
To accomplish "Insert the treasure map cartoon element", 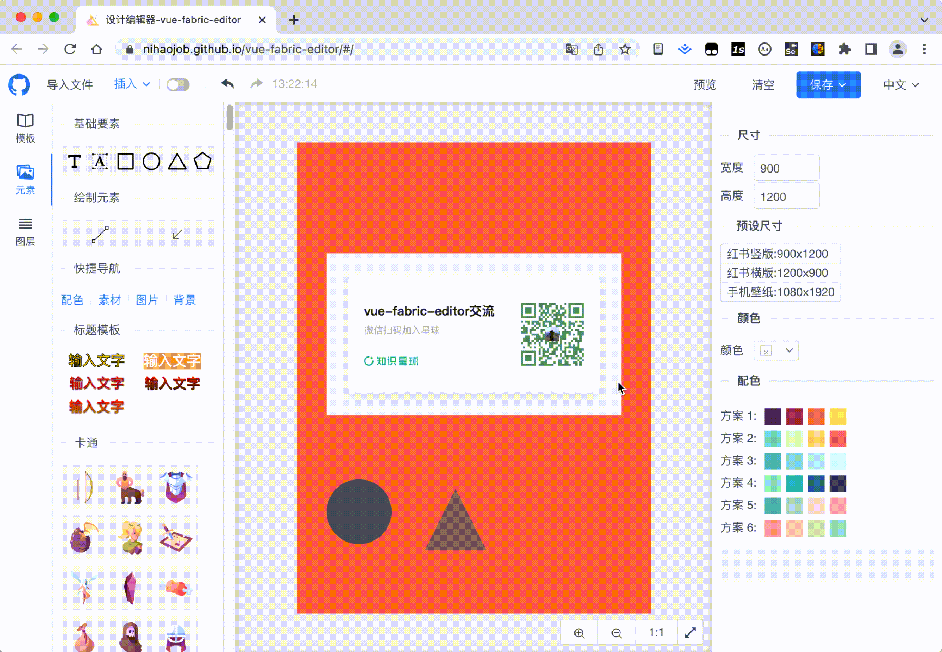I will pyautogui.click(x=176, y=538).
